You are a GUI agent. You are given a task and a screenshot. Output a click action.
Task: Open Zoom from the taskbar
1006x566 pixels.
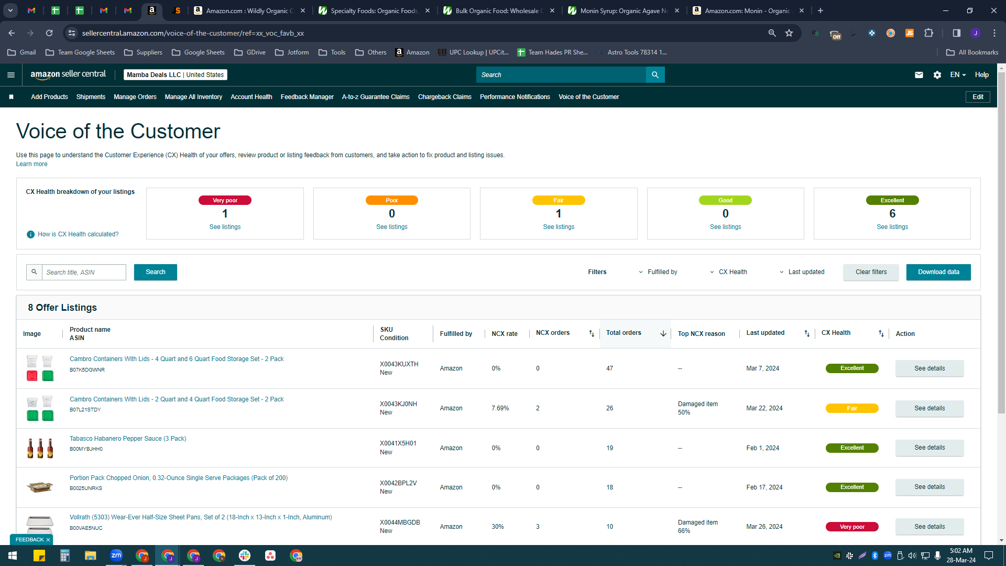tap(116, 556)
